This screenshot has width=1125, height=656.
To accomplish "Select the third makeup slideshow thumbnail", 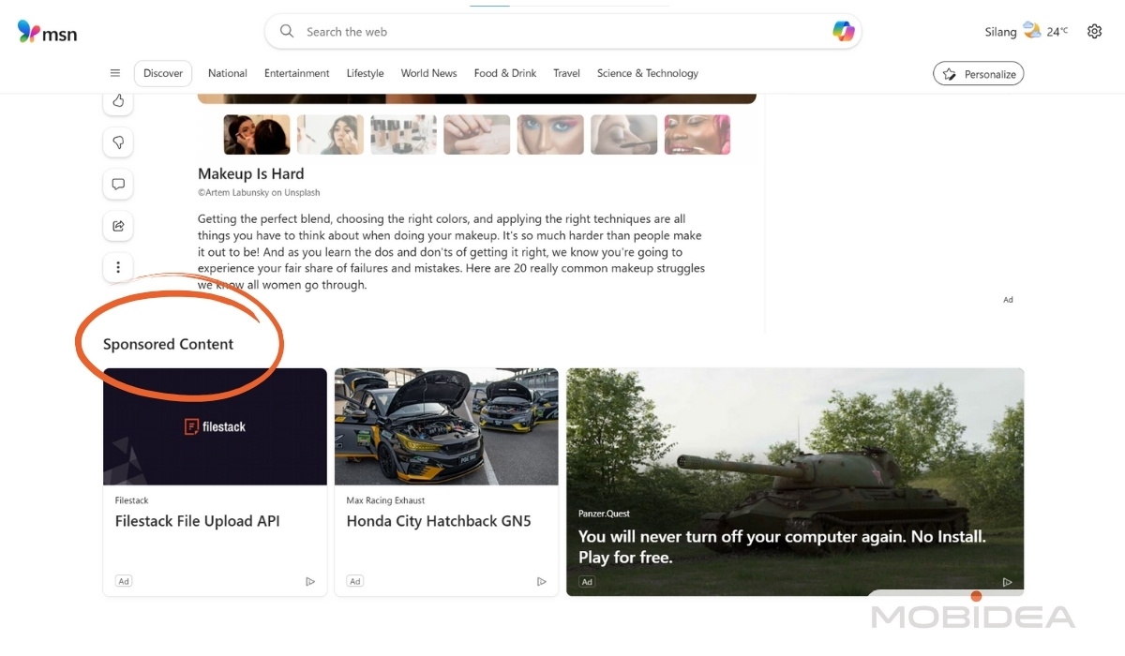I will (x=403, y=135).
